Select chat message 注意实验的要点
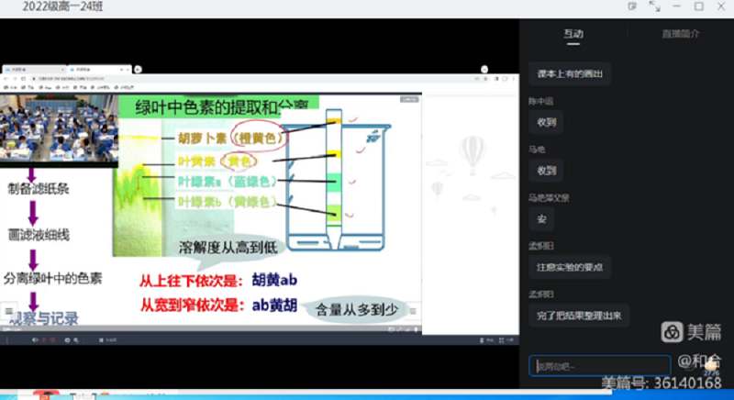 coord(570,267)
